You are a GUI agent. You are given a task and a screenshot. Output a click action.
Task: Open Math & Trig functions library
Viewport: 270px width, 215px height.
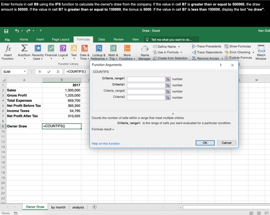113,52
